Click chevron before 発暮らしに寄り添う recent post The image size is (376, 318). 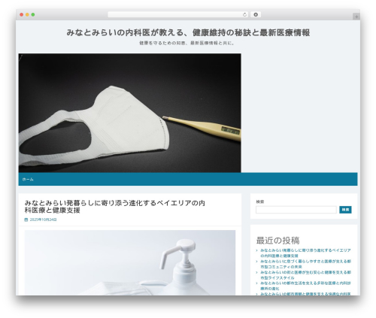point(257,250)
